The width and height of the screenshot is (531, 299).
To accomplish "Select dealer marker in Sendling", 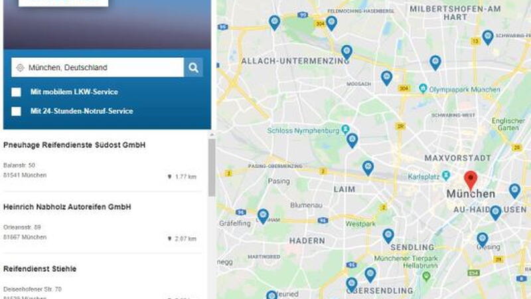I will tap(388, 236).
